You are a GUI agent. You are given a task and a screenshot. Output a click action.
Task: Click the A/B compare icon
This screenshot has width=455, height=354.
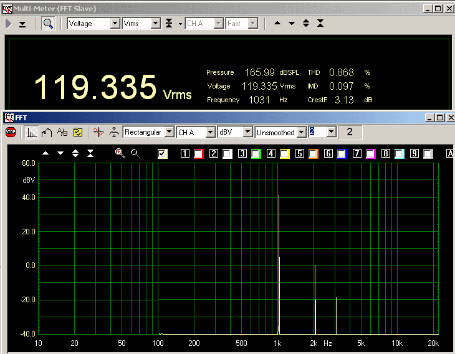[62, 132]
